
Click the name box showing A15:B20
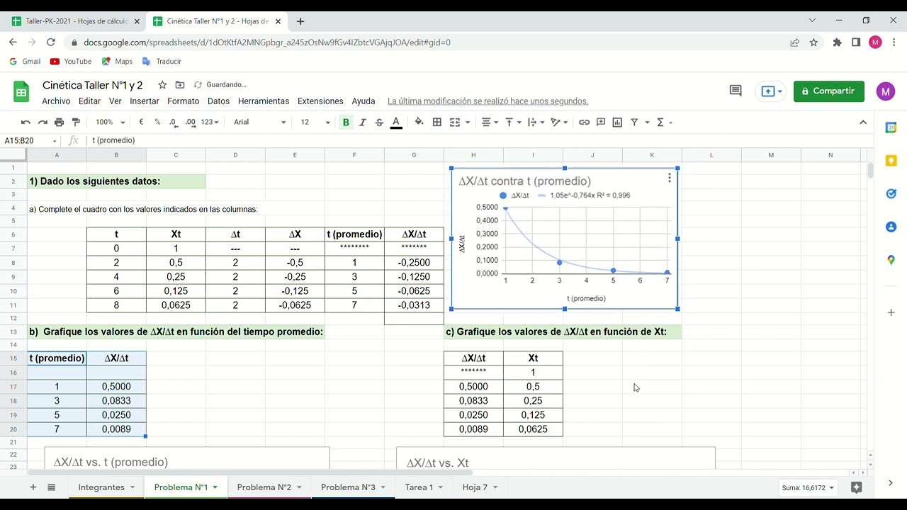click(30, 140)
